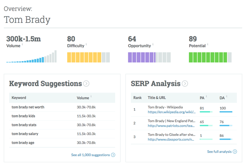246x165 pixels.
Task: Click the green Potential score bar
Action: (x=210, y=57)
